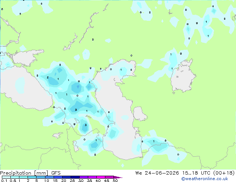Click legend swatch between 20 and 25

[x=66, y=177]
